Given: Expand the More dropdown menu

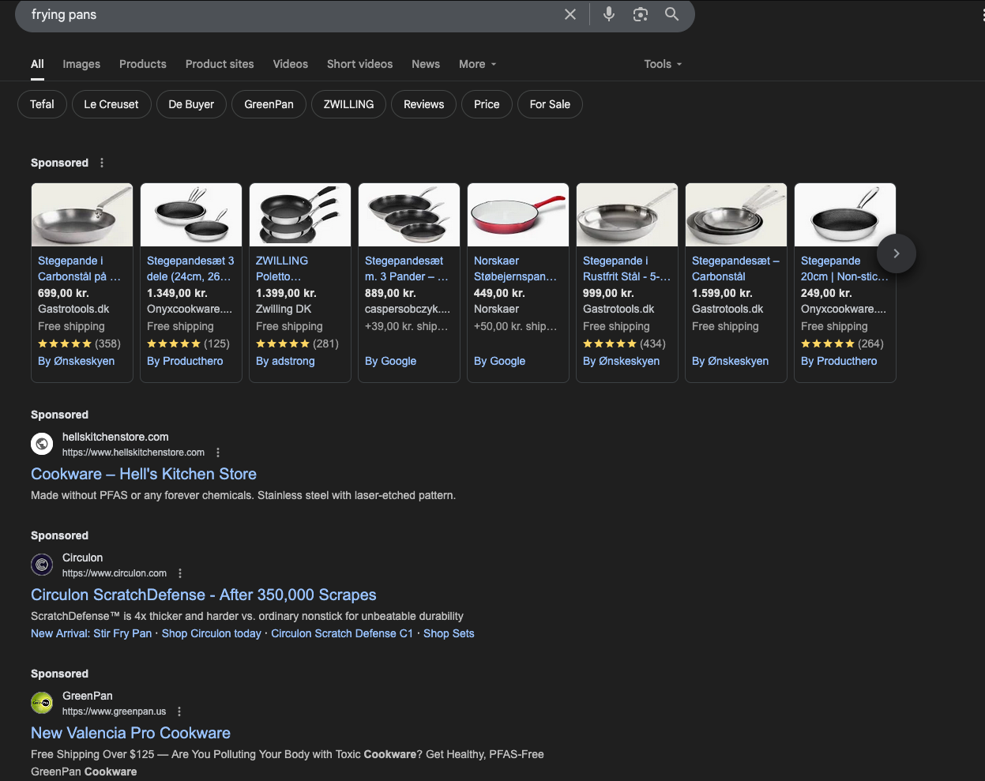Looking at the screenshot, I should coord(477,64).
